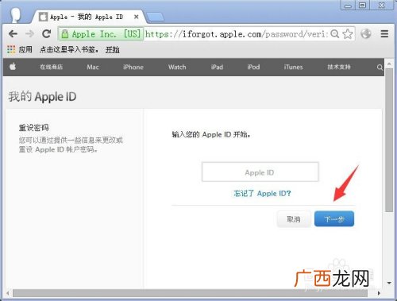Open 在线商店 in Apple navigation

tap(52, 67)
